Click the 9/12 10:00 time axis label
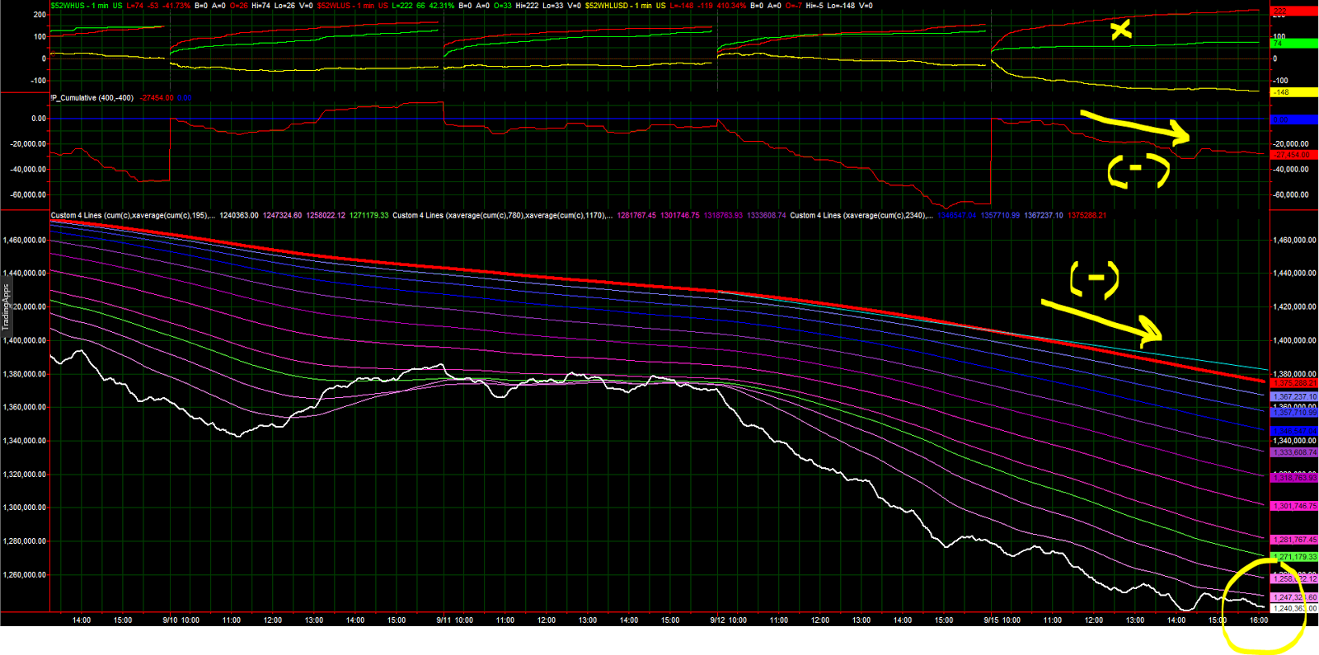Viewport: 1319px width, 655px height. 729,620
